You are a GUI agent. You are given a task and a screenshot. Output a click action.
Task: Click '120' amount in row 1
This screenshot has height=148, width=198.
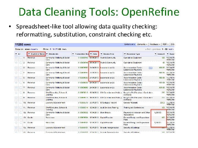163,58
